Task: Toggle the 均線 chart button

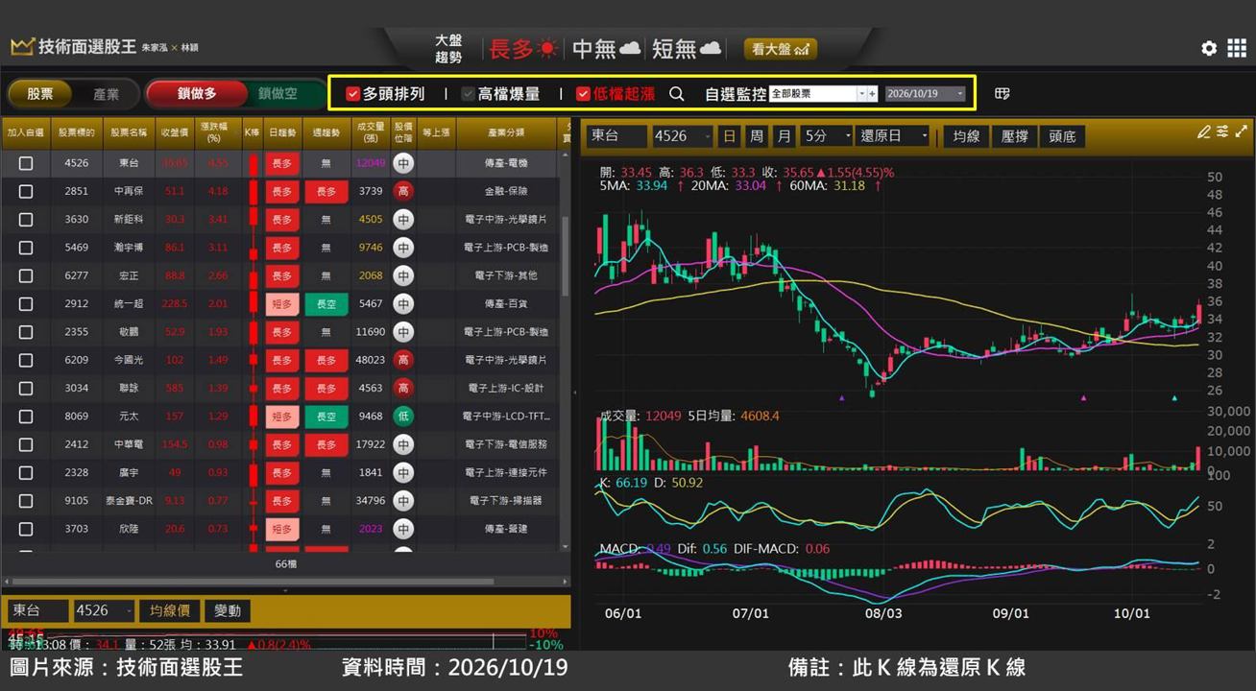Action: 966,136
